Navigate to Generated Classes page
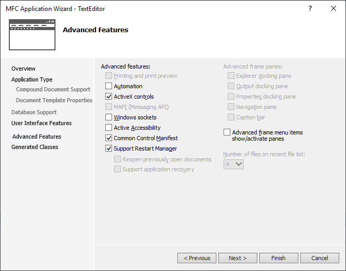The image size is (346, 271). coord(35,147)
